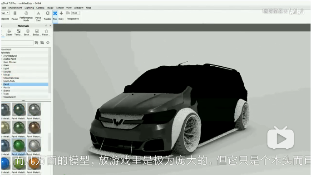
Task: Switch to the Environments library tab
Action: pos(28,33)
